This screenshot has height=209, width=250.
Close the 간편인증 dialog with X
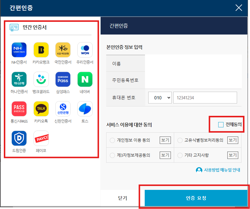coord(239,8)
